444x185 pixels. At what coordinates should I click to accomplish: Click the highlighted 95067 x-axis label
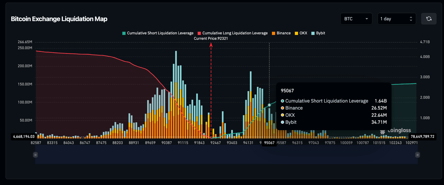point(269,143)
